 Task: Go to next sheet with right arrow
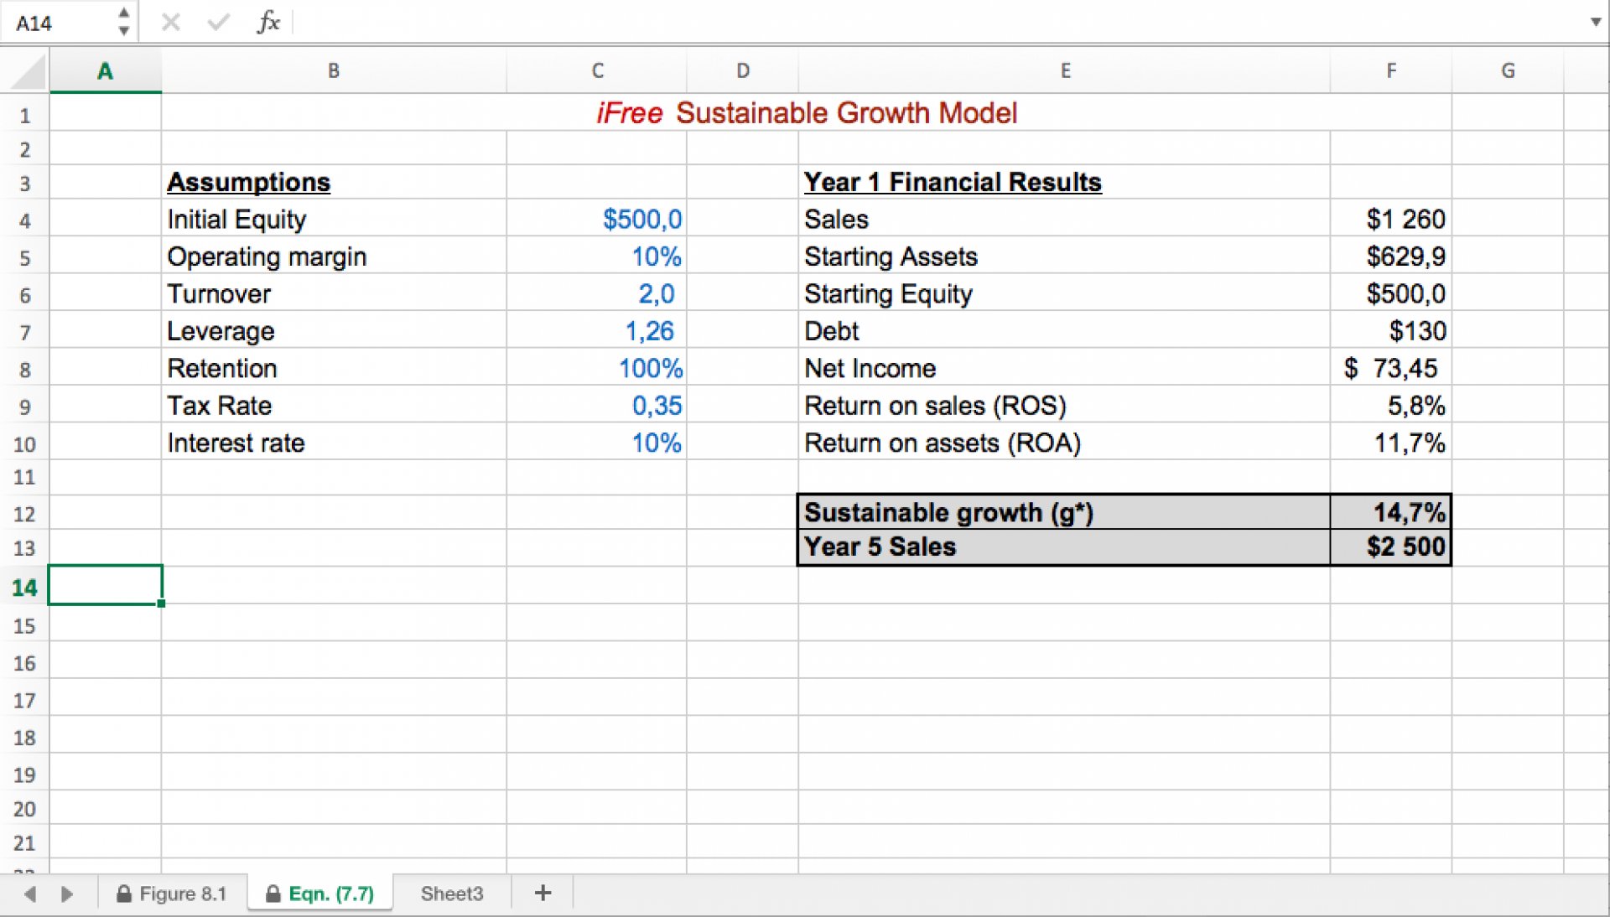pos(67,894)
